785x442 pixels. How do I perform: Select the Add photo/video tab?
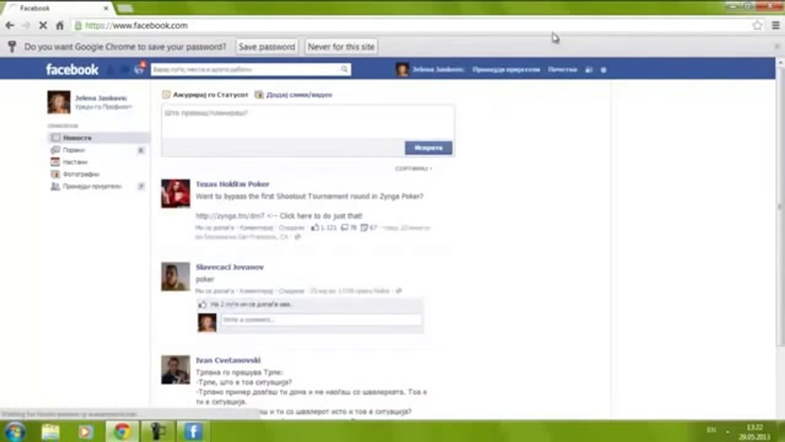coord(294,95)
